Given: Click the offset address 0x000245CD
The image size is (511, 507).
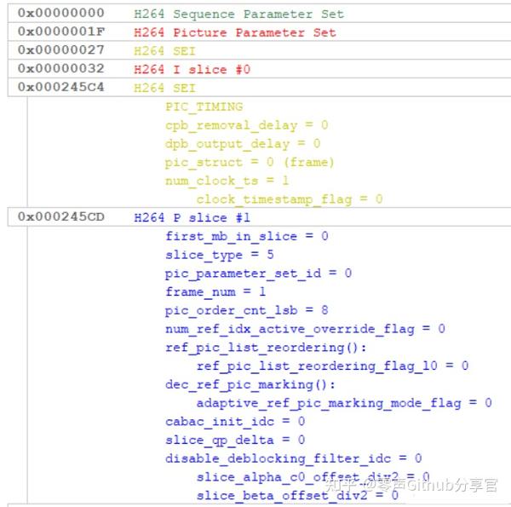Looking at the screenshot, I should tap(60, 217).
